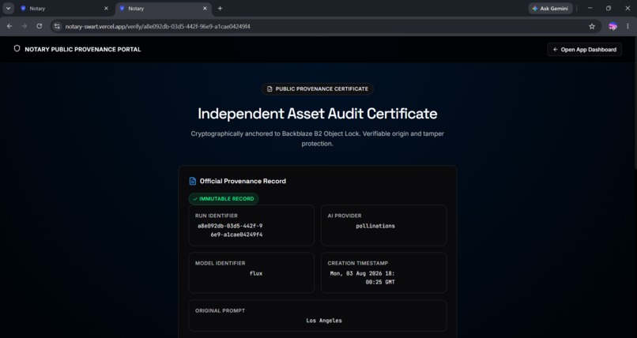Select the second Notary tab
The height and width of the screenshot is (338, 637).
(164, 9)
